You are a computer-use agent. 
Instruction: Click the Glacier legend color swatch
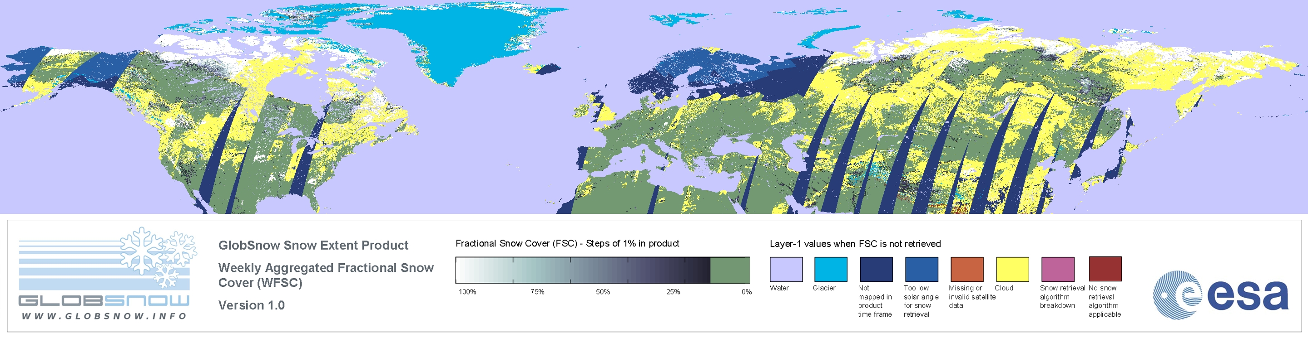[x=831, y=269]
